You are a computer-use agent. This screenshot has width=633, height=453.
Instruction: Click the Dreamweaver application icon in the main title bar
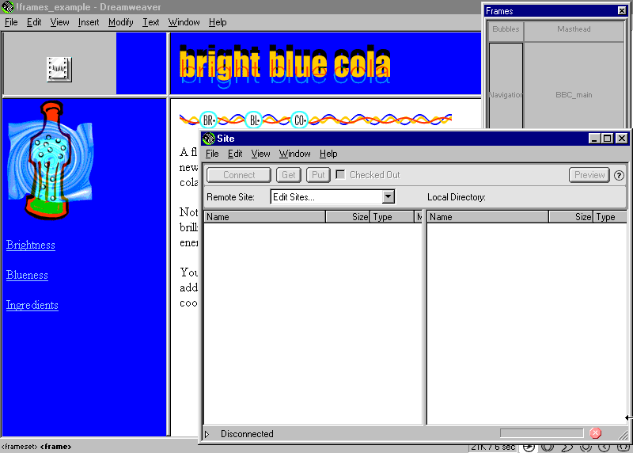(x=7, y=7)
